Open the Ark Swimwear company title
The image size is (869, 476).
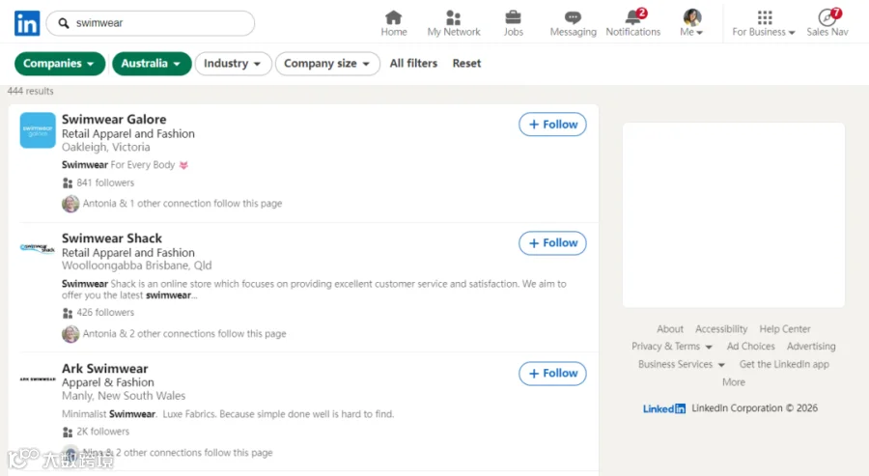pos(104,369)
